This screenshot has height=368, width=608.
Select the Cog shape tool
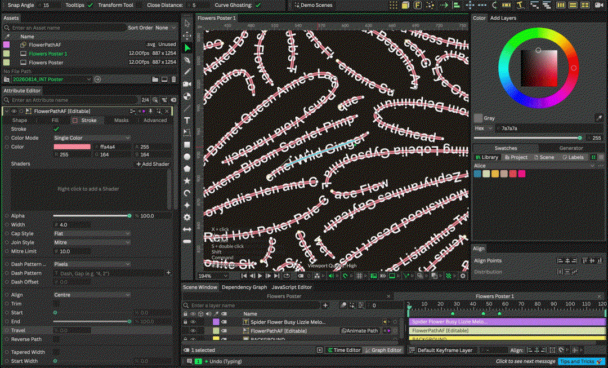[x=187, y=217]
